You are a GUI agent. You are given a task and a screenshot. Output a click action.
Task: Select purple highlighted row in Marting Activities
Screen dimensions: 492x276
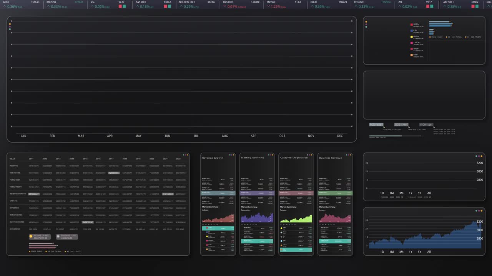pos(257,193)
